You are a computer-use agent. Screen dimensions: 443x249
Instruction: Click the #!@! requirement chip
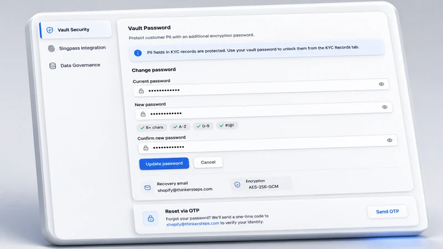pos(227,126)
